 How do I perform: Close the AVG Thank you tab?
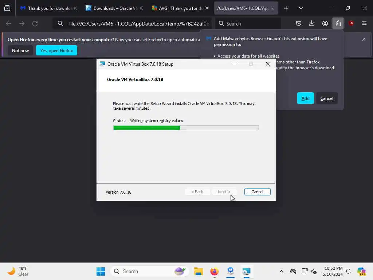207,8
